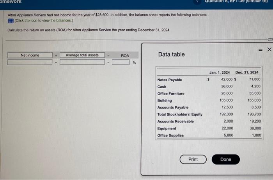Click the 5,800 Office Supplies value
The height and width of the screenshot is (180, 273).
pyautogui.click(x=229, y=135)
